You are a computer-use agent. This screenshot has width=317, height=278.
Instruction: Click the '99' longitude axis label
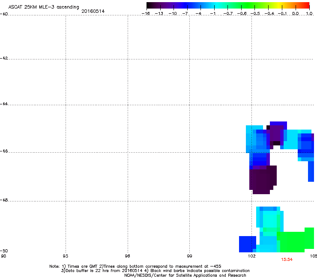pyautogui.click(x=189, y=256)
